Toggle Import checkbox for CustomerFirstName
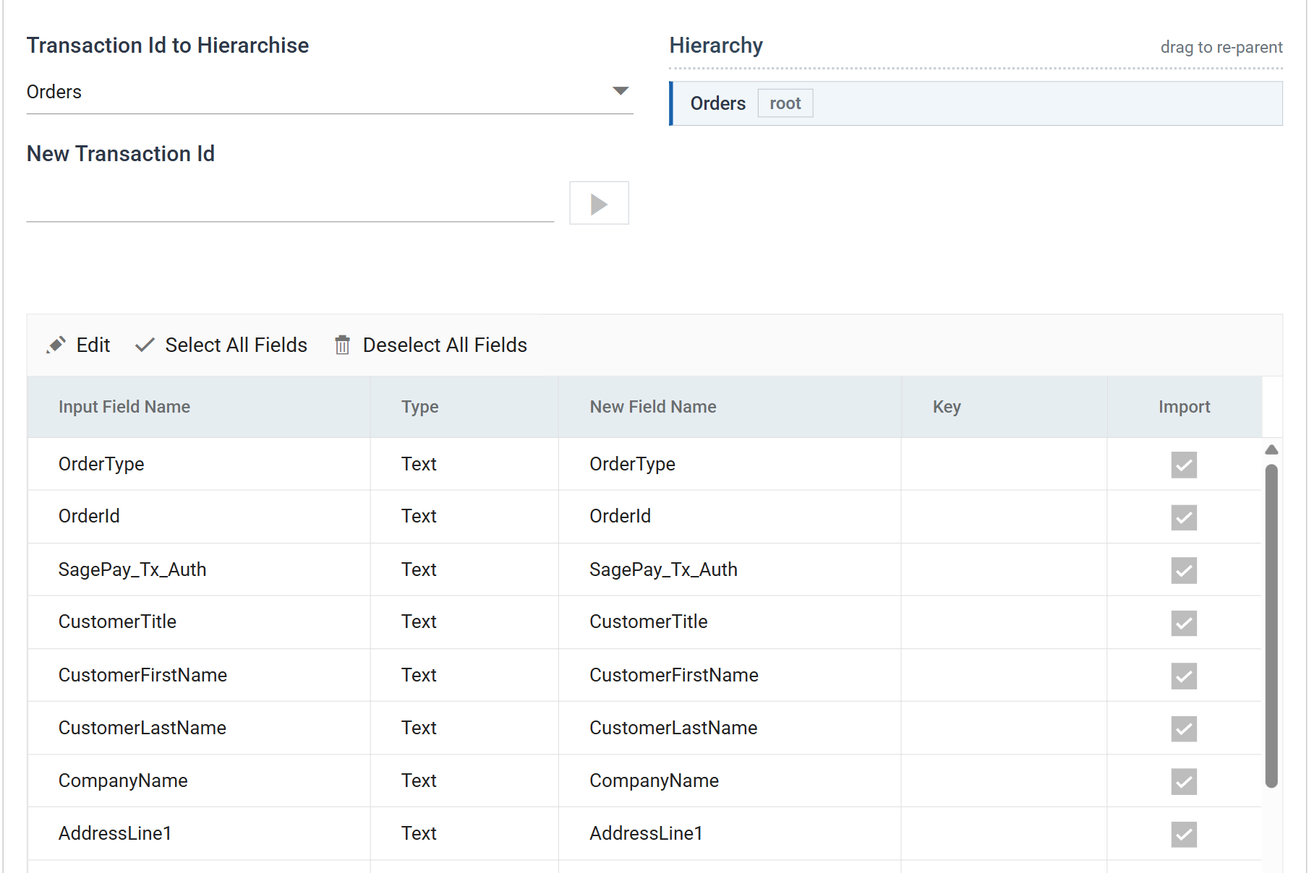The width and height of the screenshot is (1309, 873). tap(1184, 676)
